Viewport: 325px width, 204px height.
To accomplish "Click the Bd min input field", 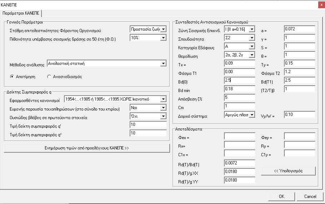I will [x=239, y=89].
